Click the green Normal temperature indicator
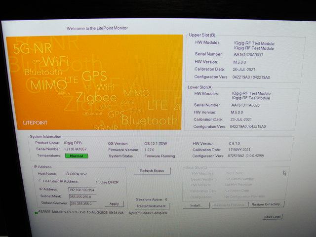Viewport: 316px width, 237px height. 77,156
